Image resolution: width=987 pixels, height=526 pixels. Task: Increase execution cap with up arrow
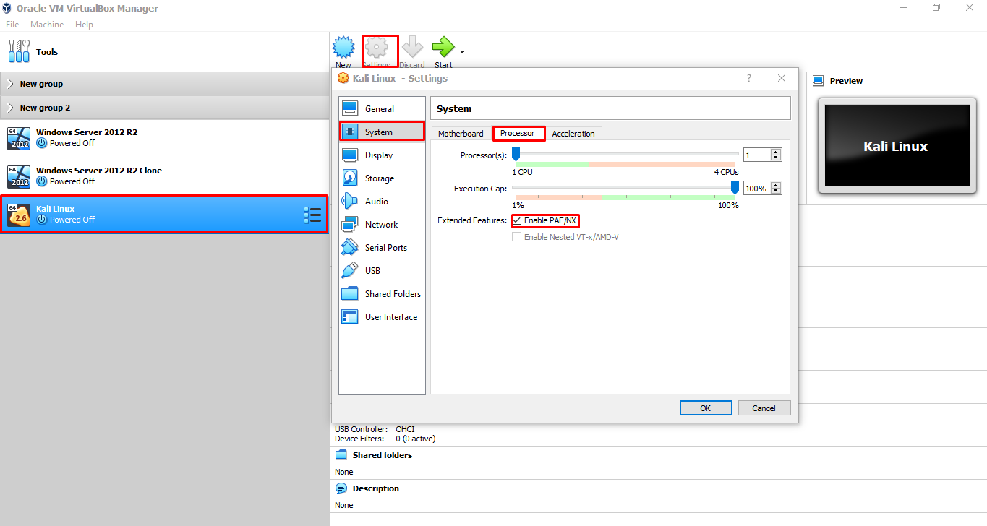pos(776,185)
